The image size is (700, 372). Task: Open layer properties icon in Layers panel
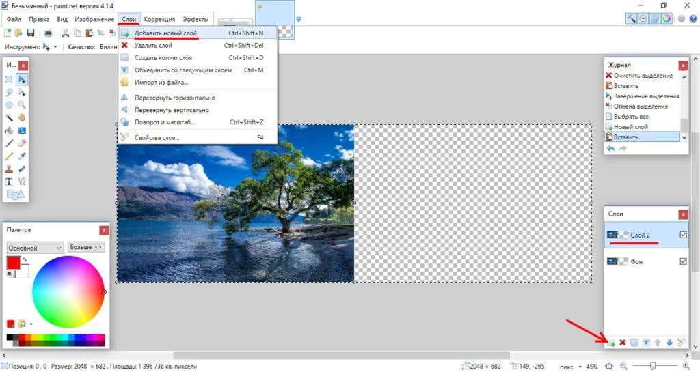681,343
